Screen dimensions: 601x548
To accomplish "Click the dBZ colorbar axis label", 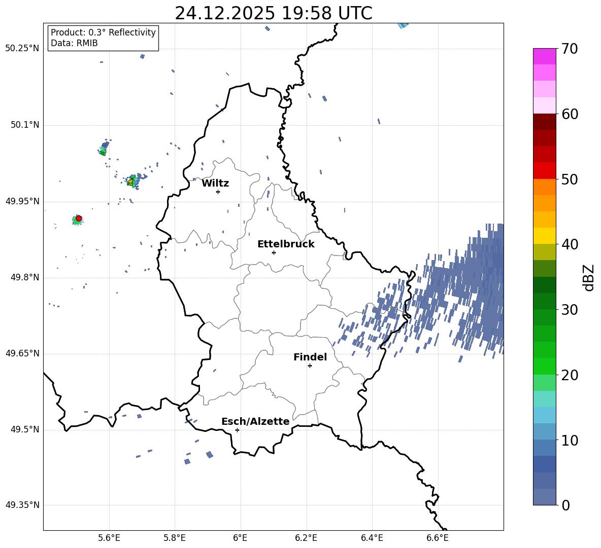I will [x=589, y=277].
